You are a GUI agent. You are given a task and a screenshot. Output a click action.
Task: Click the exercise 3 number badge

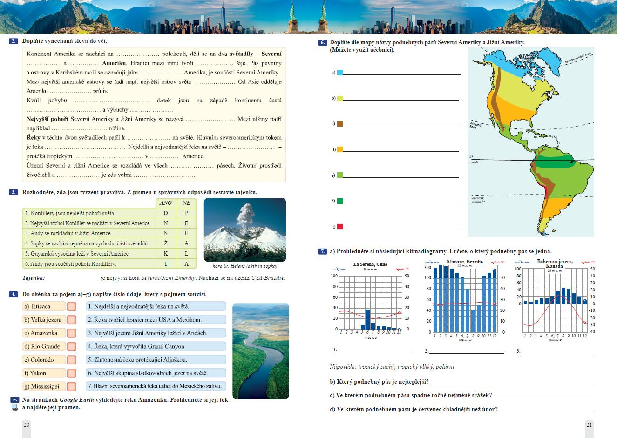(x=14, y=192)
